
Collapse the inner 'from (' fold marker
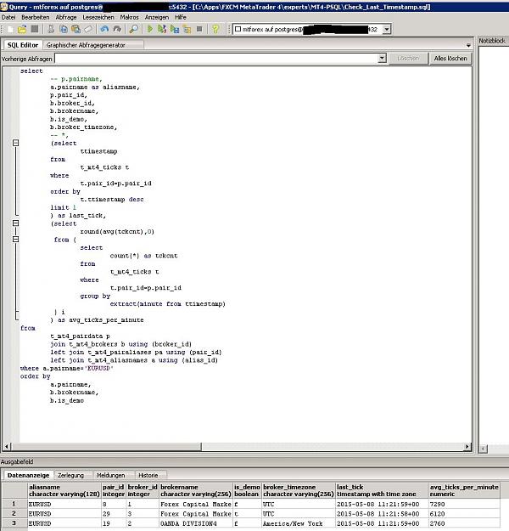tap(15, 240)
